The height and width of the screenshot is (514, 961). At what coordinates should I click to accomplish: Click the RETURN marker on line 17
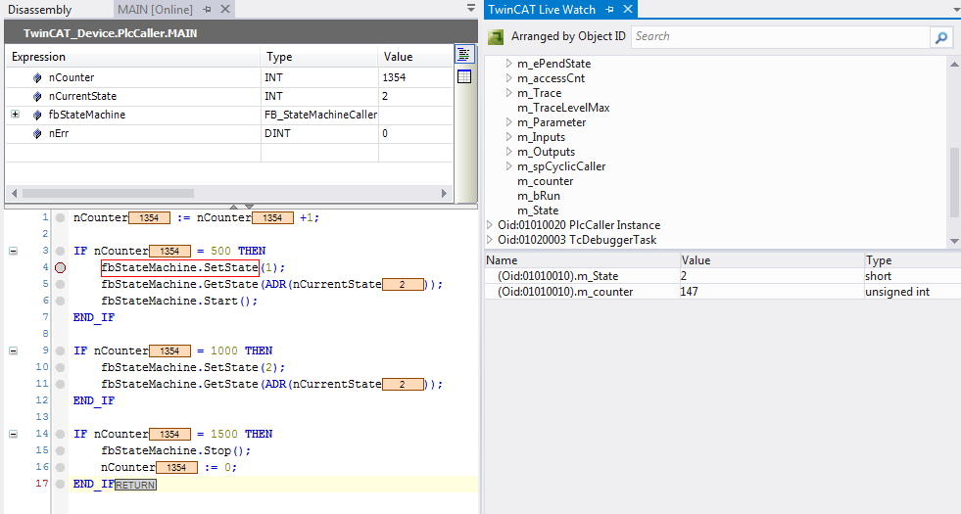[x=135, y=486]
